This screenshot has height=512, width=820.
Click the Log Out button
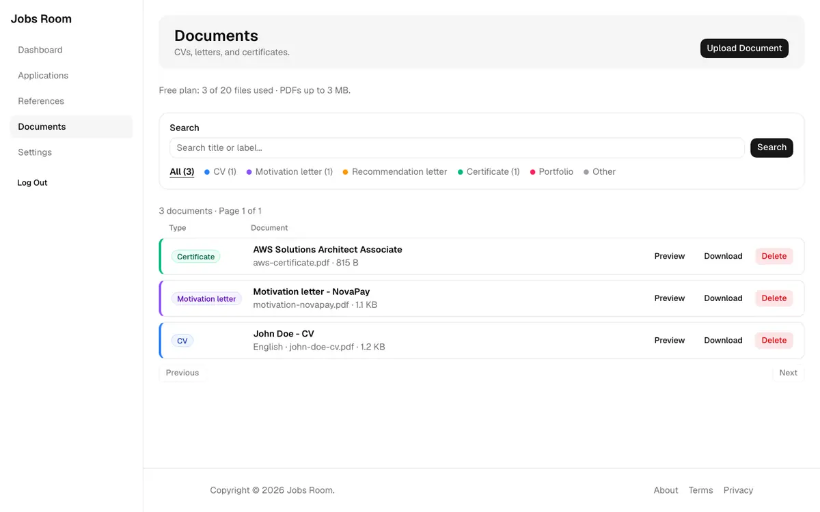point(32,183)
